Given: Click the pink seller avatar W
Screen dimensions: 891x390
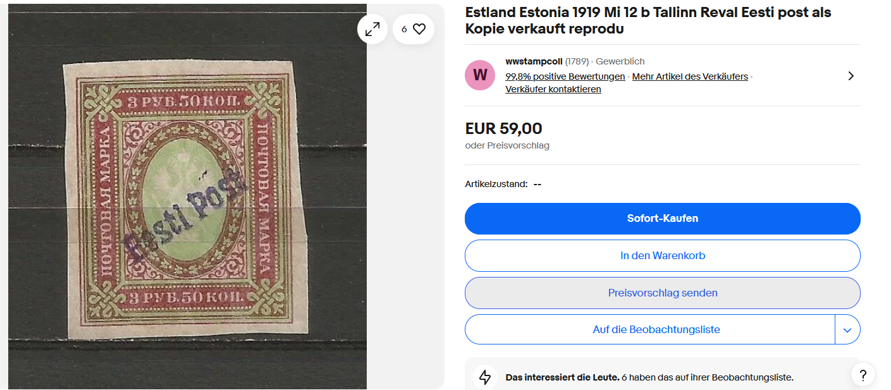Looking at the screenshot, I should tap(480, 75).
